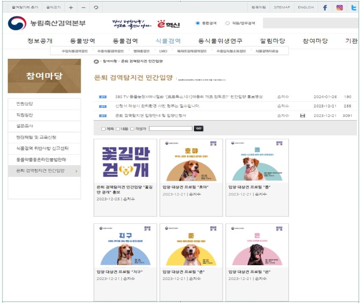Select the 직원/업무검색 radio button

[227, 23]
